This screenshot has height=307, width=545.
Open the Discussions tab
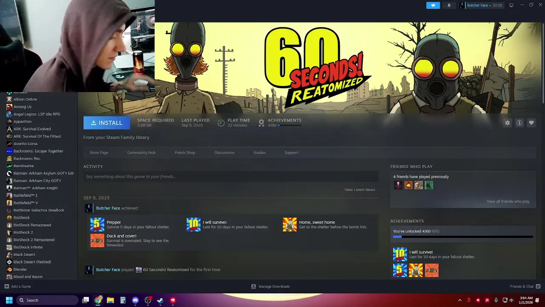(x=224, y=153)
